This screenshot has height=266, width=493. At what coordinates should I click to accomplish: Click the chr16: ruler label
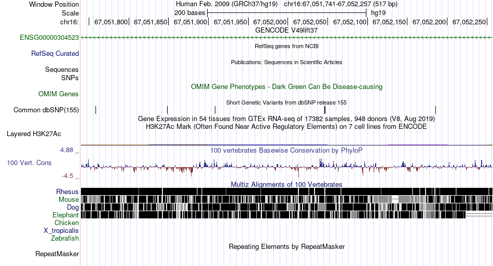click(70, 22)
